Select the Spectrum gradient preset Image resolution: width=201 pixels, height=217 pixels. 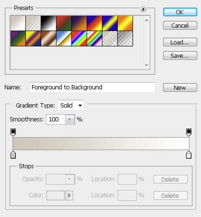(x=79, y=39)
